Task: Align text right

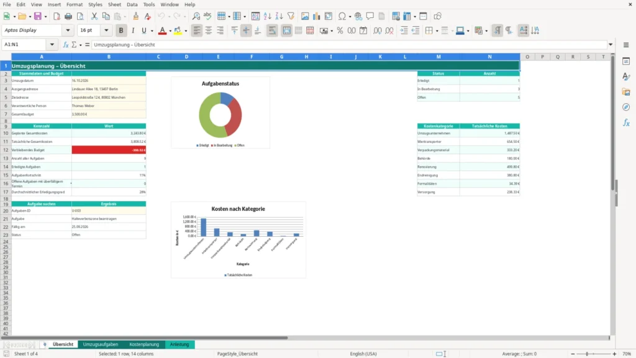Action: click(x=220, y=30)
